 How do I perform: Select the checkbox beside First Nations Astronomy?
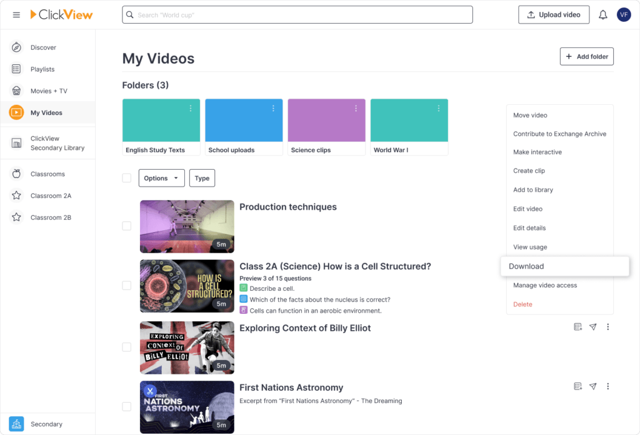click(127, 407)
